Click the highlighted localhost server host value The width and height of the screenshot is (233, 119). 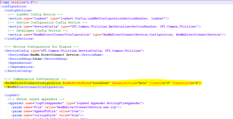coord(101,83)
